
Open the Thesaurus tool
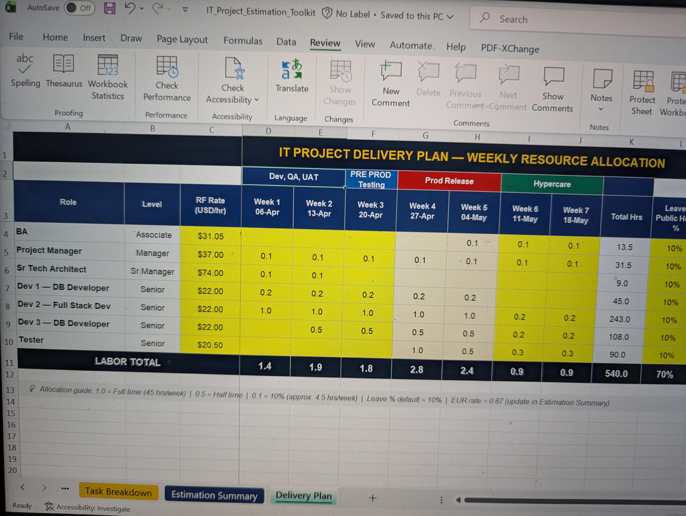tap(64, 71)
